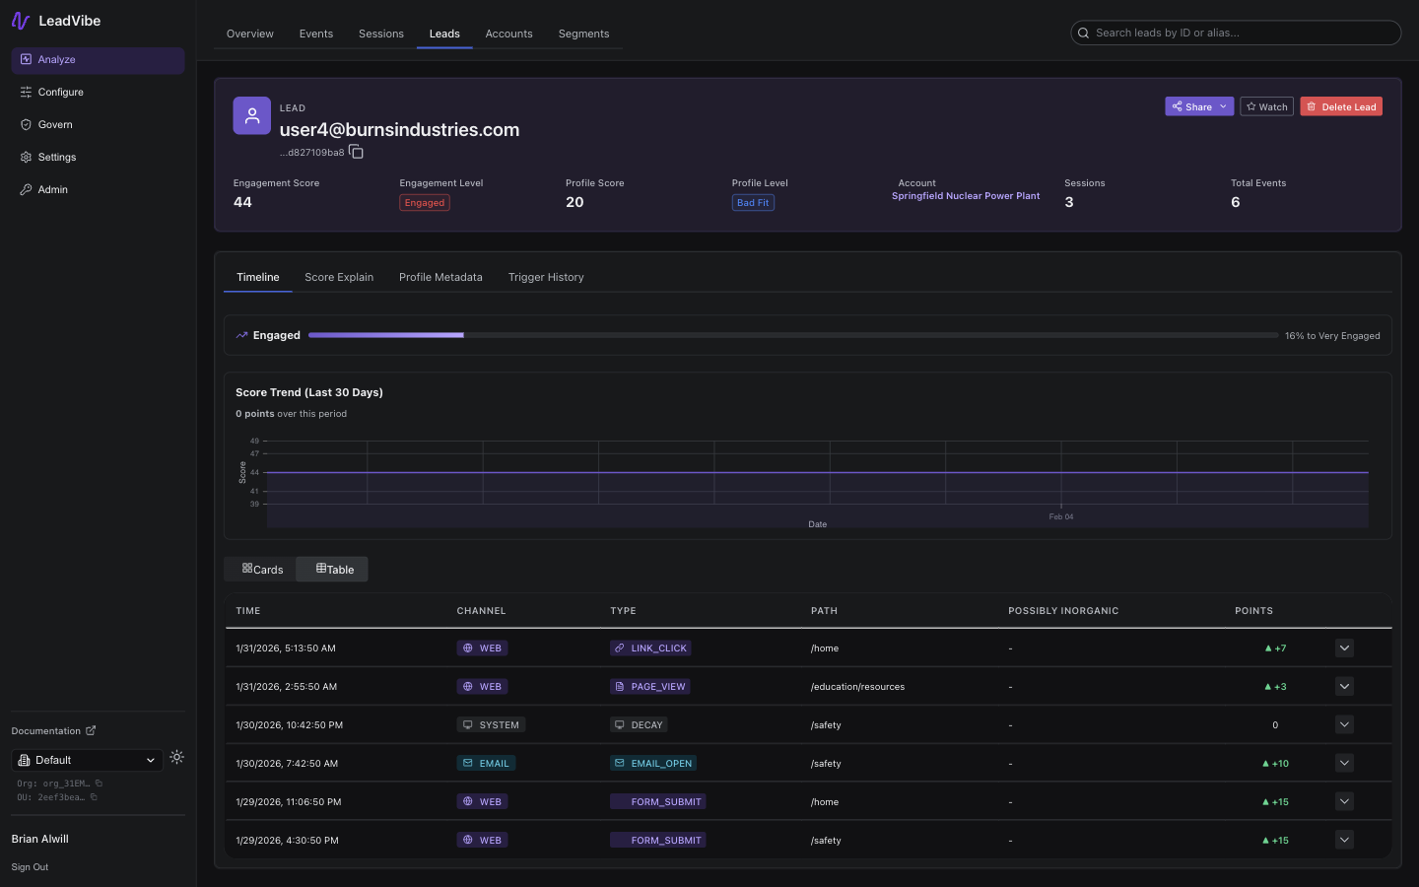1419x887 pixels.
Task: Open the Springfield Nuclear Power Plant account link
Action: [966, 196]
